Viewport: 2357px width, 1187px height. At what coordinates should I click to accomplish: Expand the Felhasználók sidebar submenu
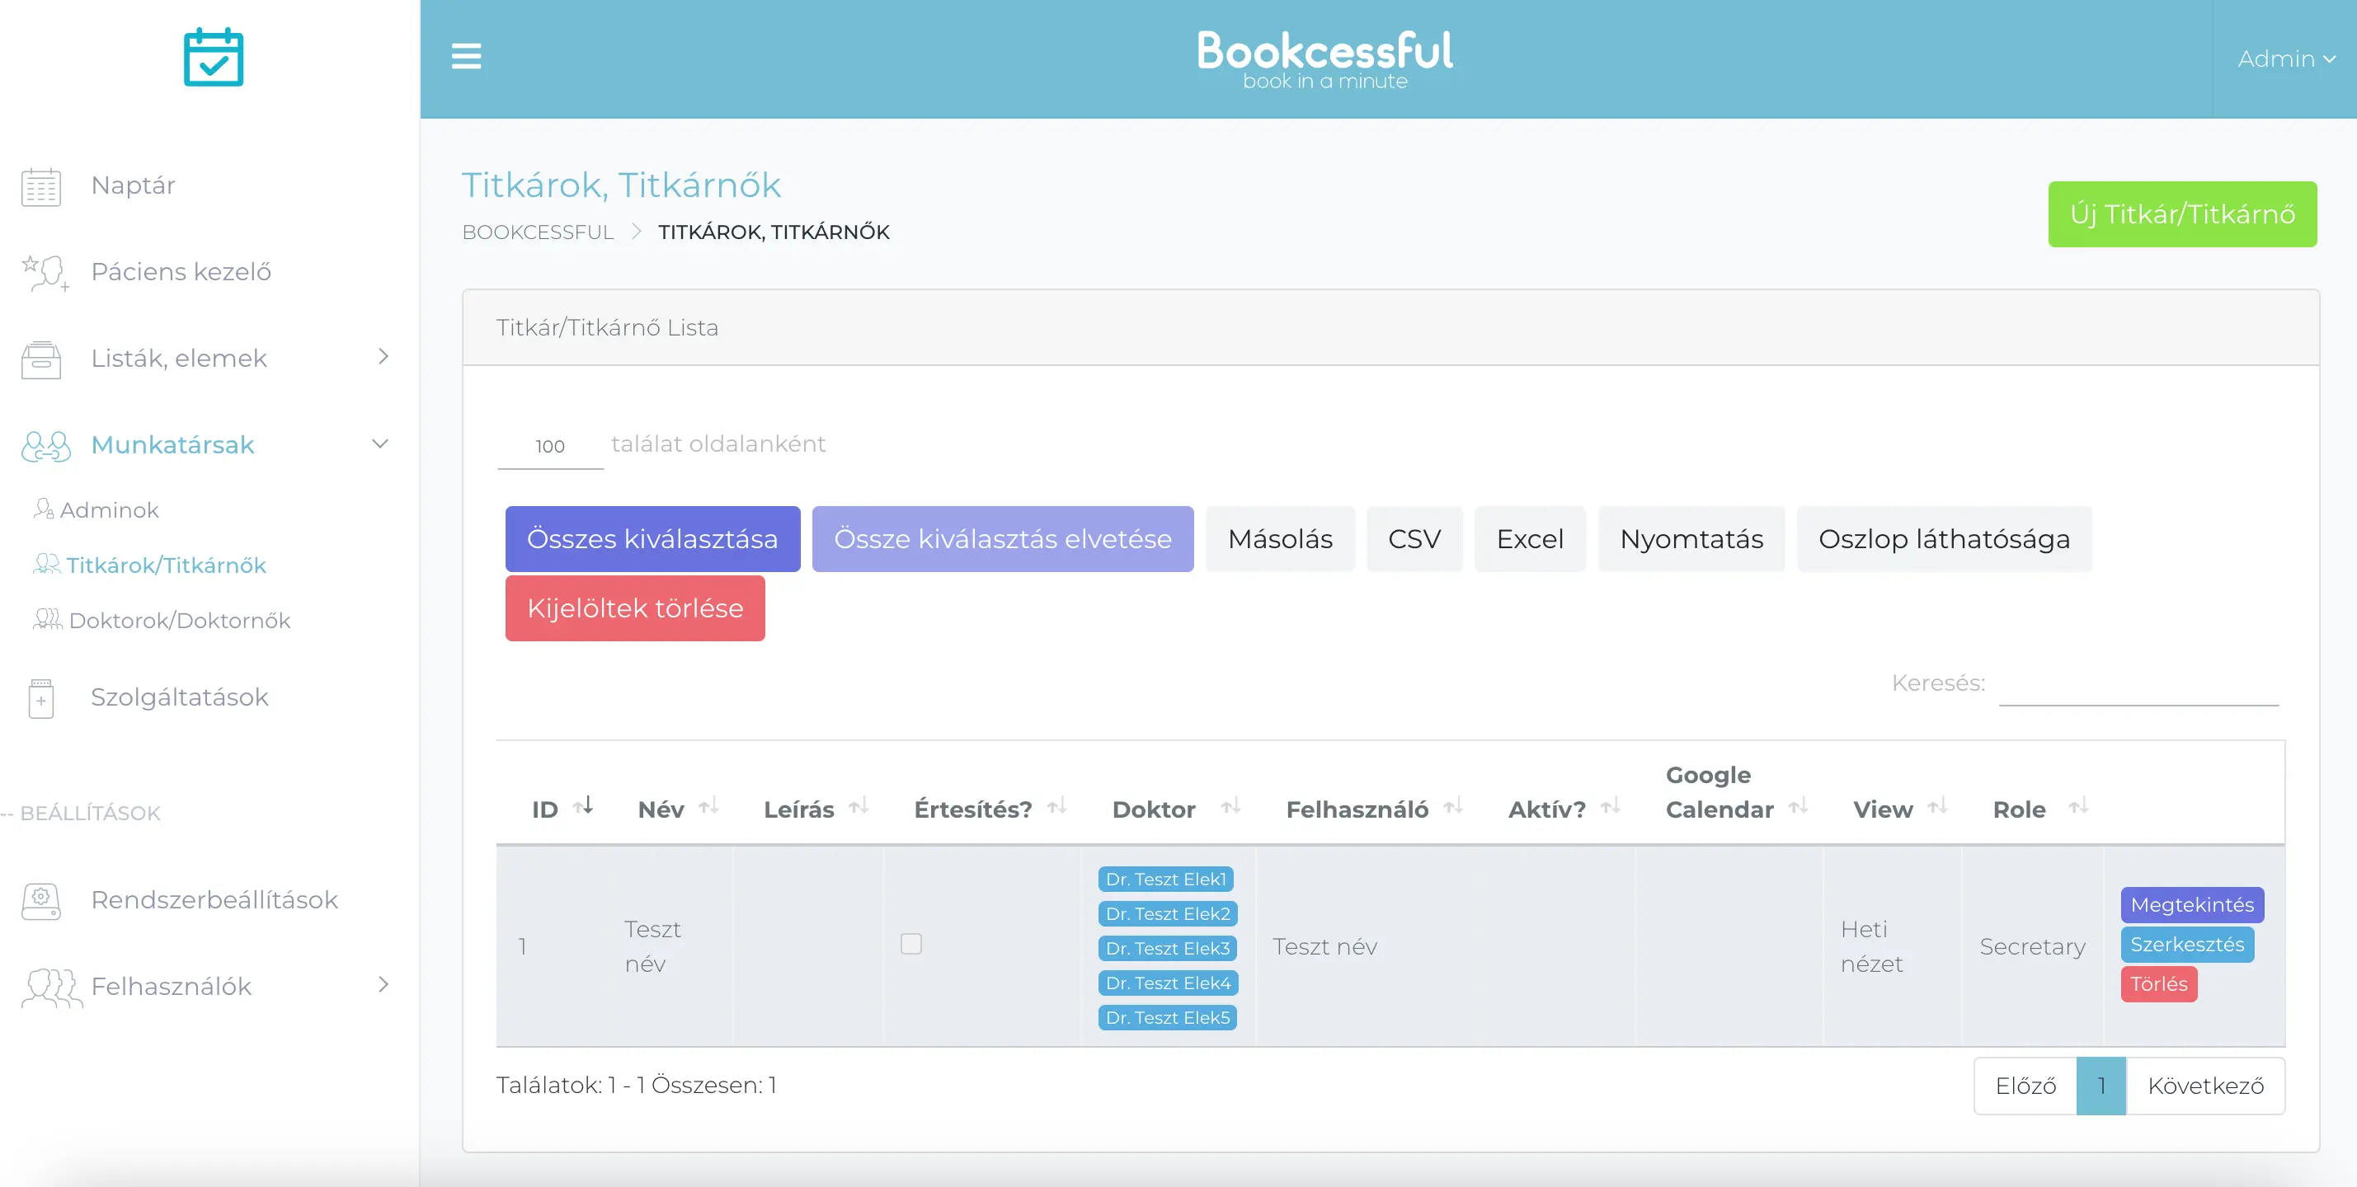click(x=383, y=985)
